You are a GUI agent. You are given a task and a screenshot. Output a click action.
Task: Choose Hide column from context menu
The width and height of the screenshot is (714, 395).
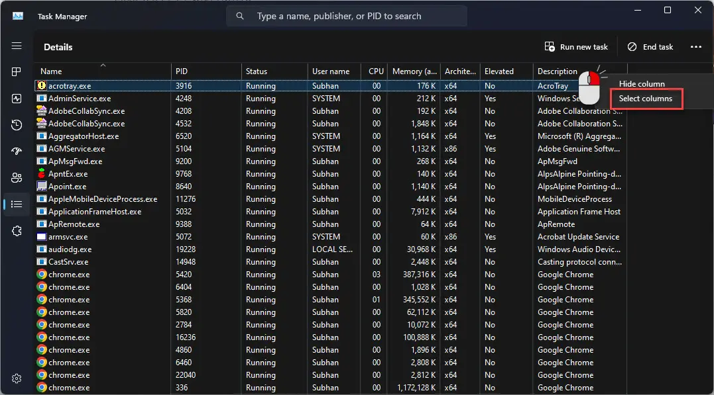[x=642, y=83]
